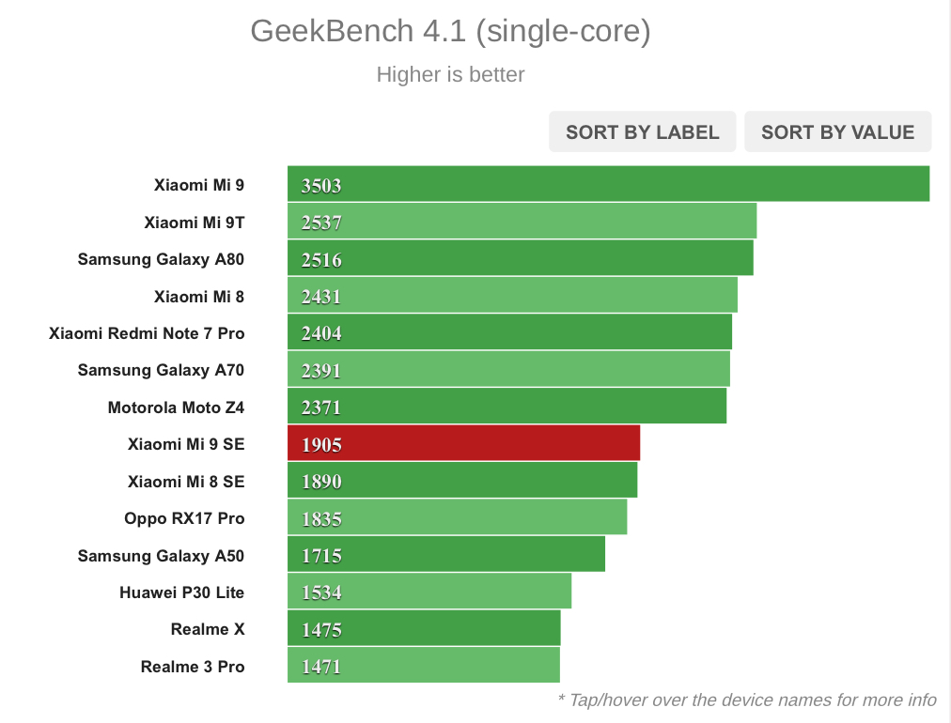Tap the Oppo RX17 Pro name

tap(184, 518)
